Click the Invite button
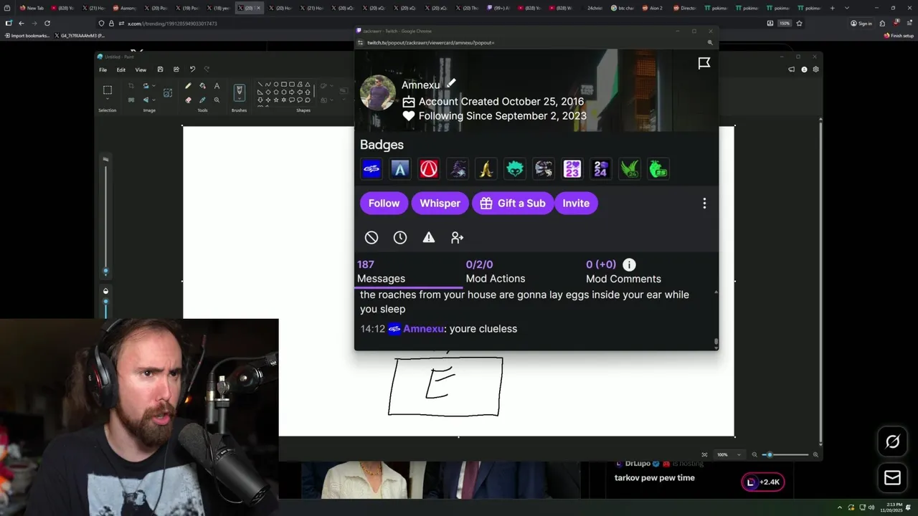This screenshot has height=516, width=918. coord(576,204)
